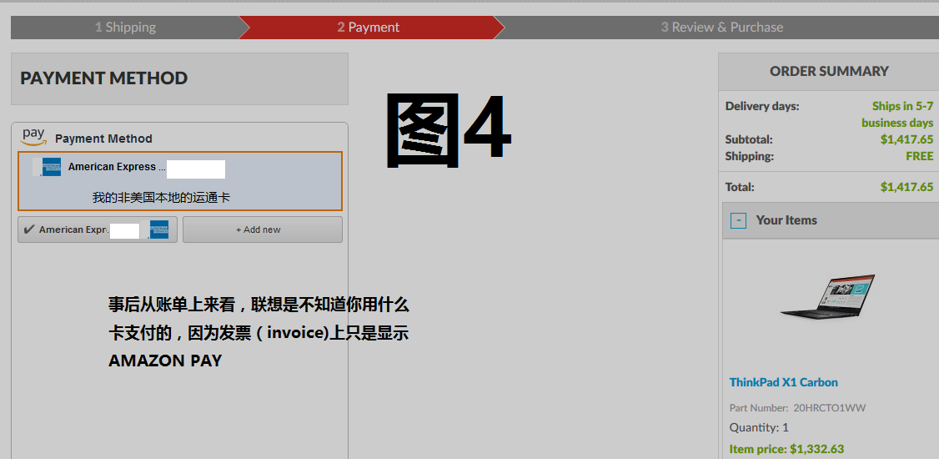Screen dimensions: 939x459
Task: Go back to the Shipping step
Action: [x=125, y=28]
